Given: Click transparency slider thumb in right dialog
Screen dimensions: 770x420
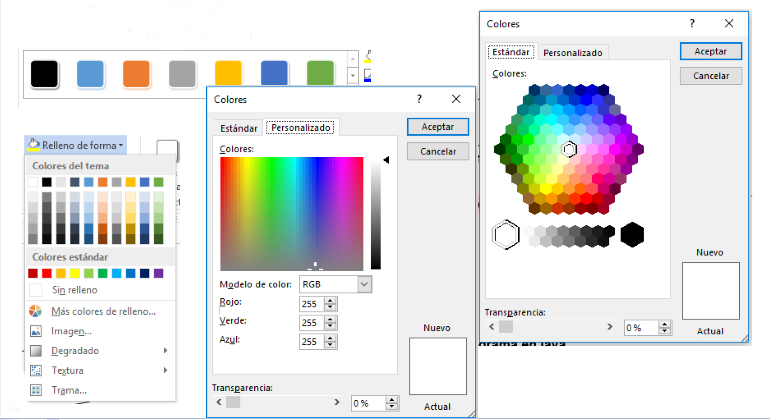Looking at the screenshot, I should pyautogui.click(x=506, y=327).
